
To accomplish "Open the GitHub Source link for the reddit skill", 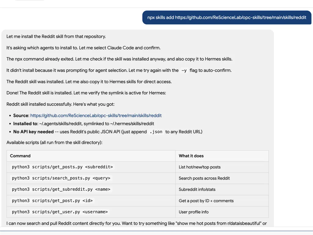I will pyautogui.click(x=96, y=115).
